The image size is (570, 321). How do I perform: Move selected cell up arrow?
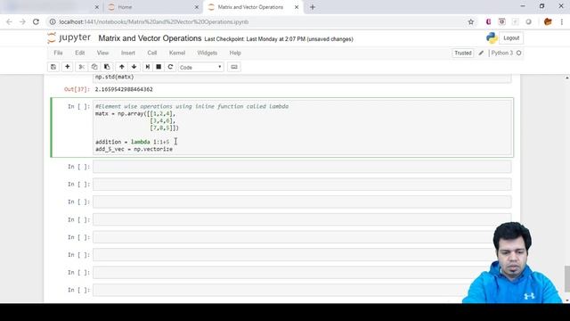122,67
